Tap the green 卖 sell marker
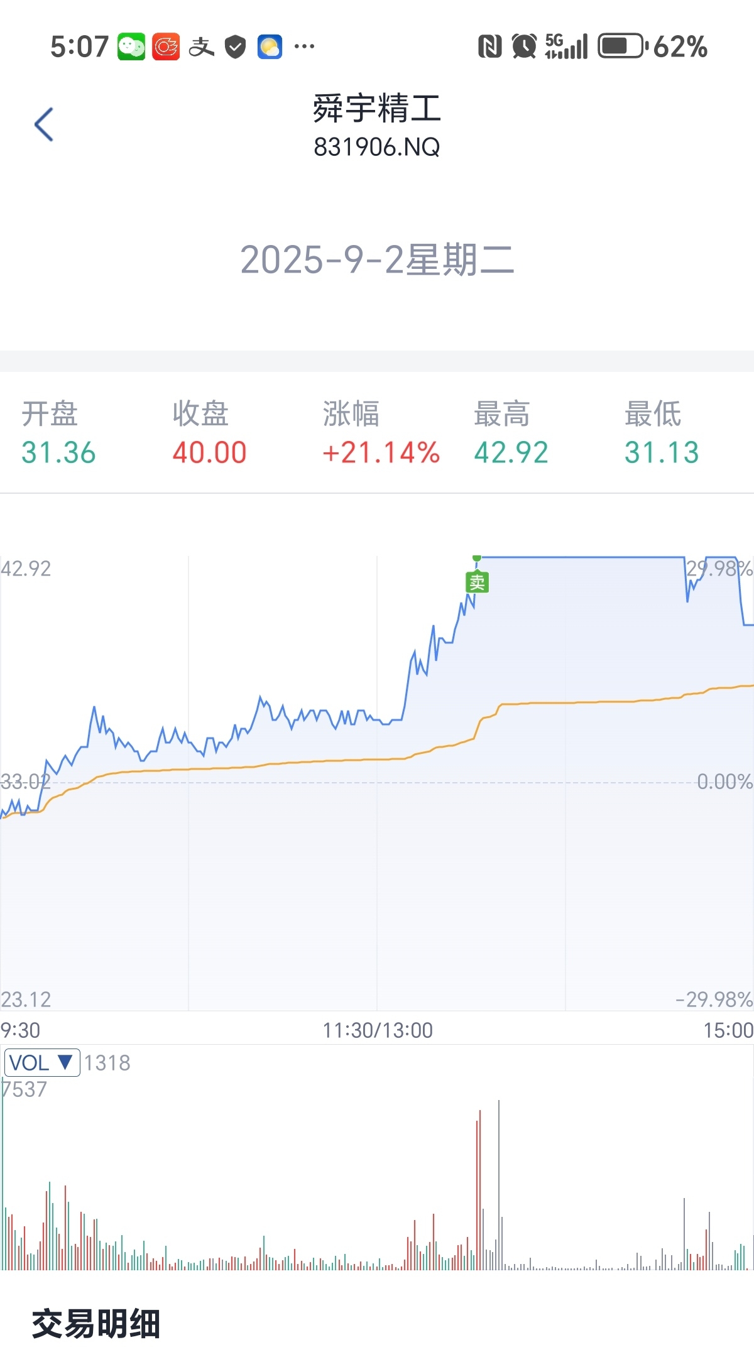This screenshot has width=754, height=1362. pyautogui.click(x=477, y=582)
